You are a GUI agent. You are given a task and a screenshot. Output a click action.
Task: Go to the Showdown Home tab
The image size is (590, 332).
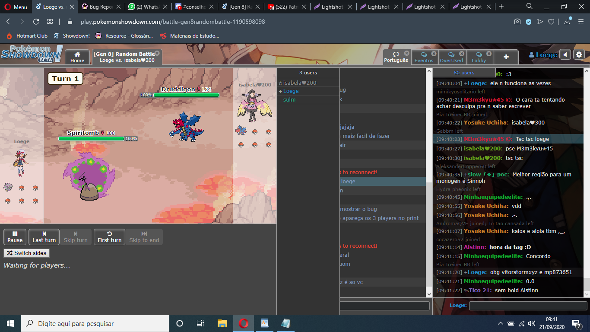(77, 57)
